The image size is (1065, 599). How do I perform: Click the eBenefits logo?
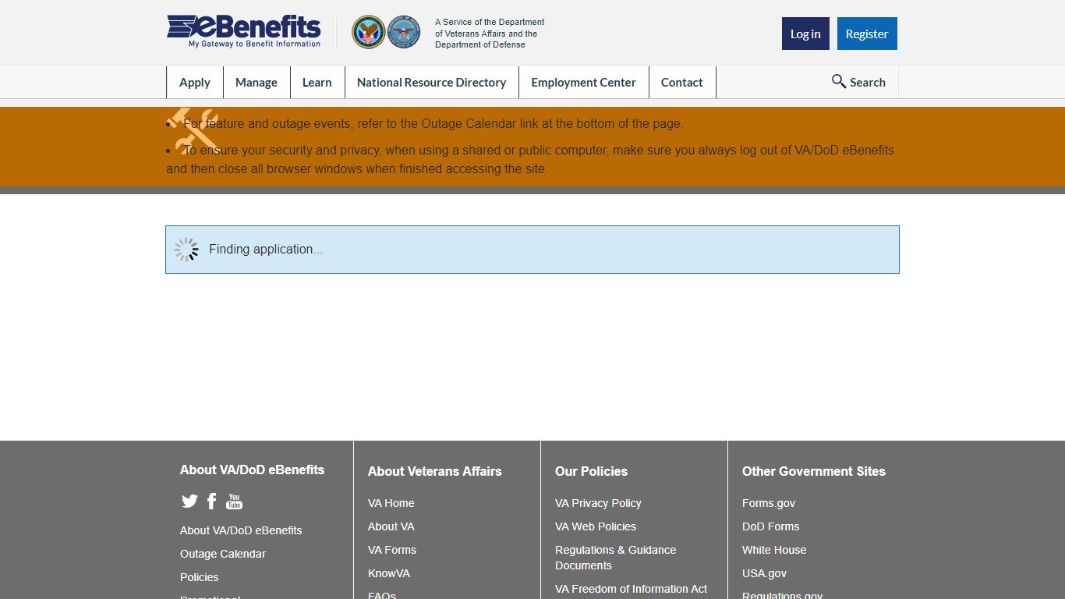click(x=243, y=32)
